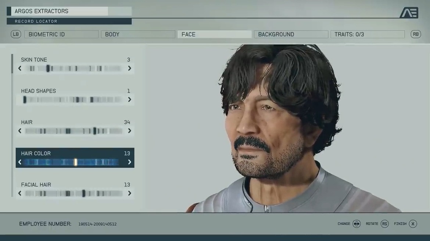This screenshot has width=430, height=241.
Task: Decrease Skin Tone with left arrow
Action: pyautogui.click(x=20, y=68)
